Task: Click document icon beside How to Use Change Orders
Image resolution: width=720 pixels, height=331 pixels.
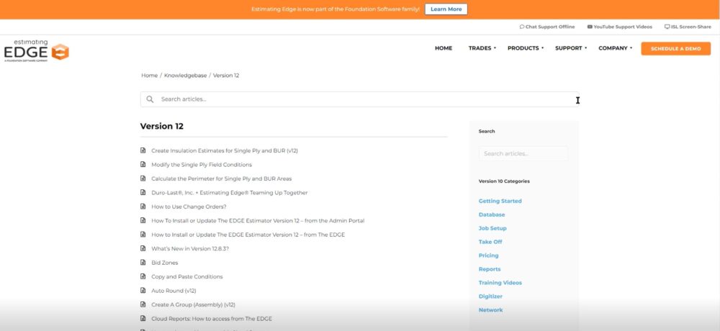Action: (143, 207)
